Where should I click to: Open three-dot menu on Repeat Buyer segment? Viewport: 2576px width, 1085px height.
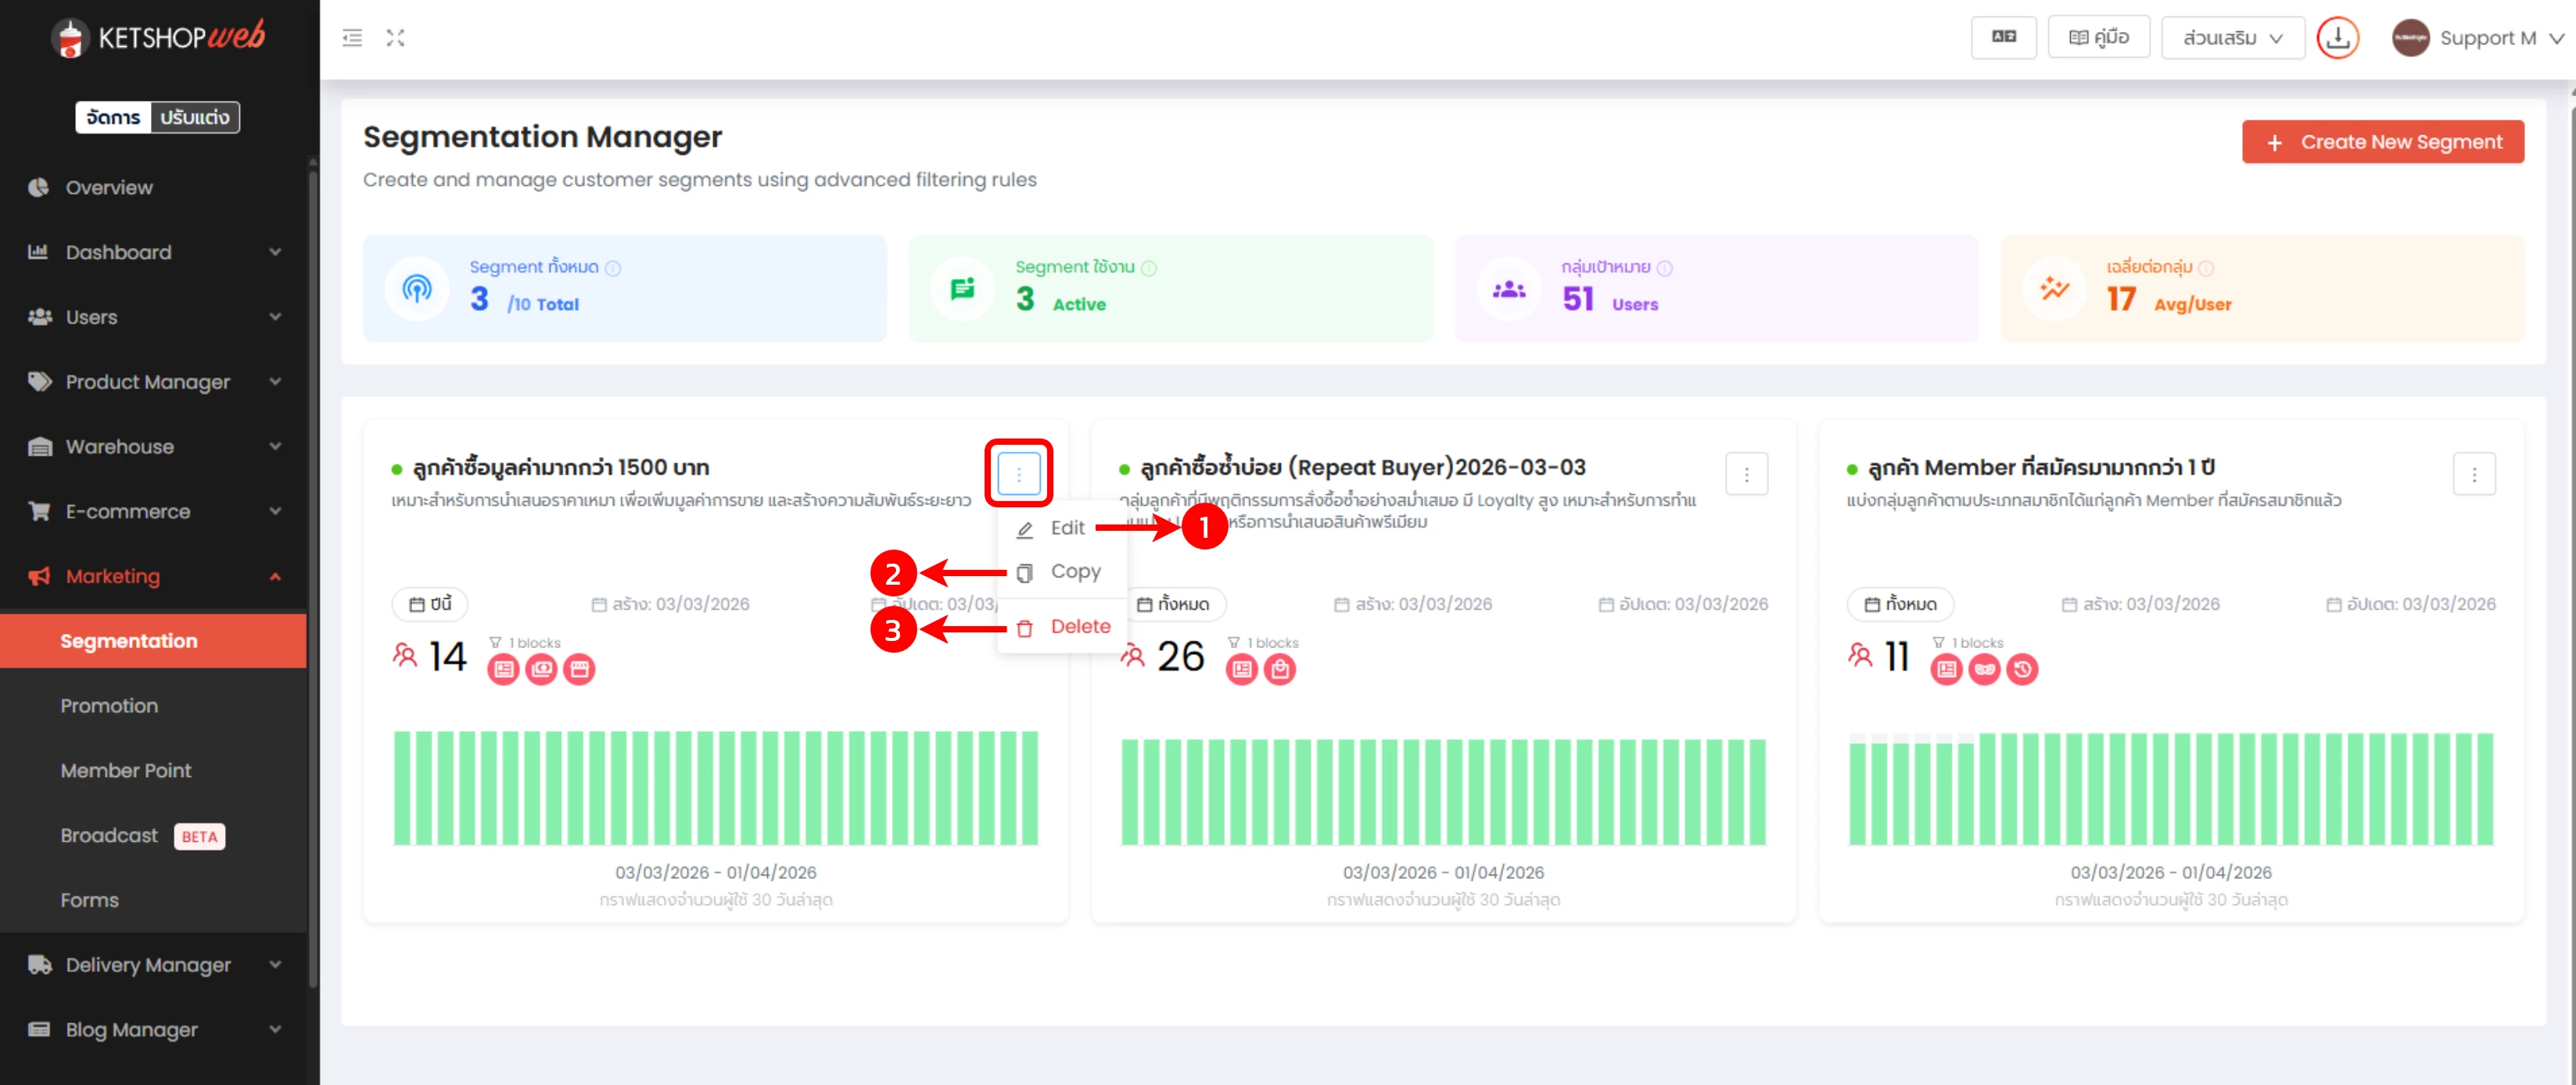(1746, 474)
